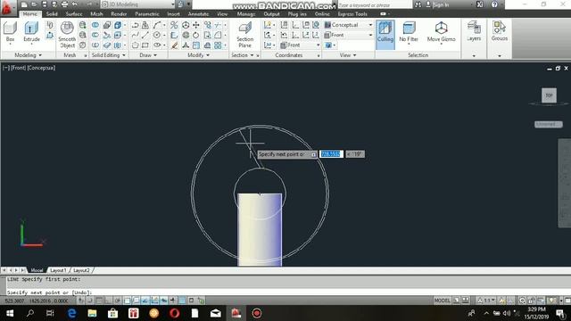Open the Front view dropdown in View panel
Screen dimensions: 571x321
[349, 35]
